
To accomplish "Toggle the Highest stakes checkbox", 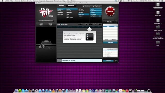I will [91, 14].
